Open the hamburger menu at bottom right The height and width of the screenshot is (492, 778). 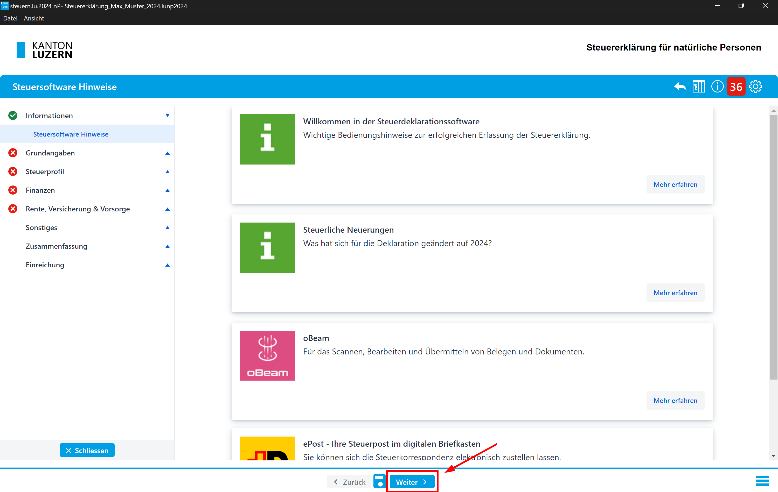click(762, 481)
